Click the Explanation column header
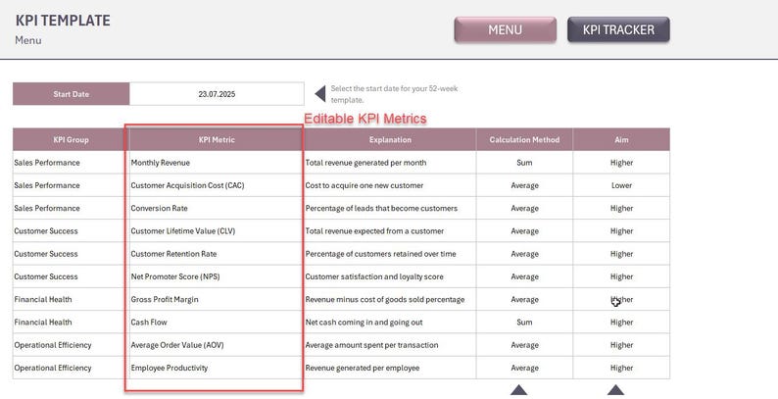The image size is (778, 399). pos(390,140)
